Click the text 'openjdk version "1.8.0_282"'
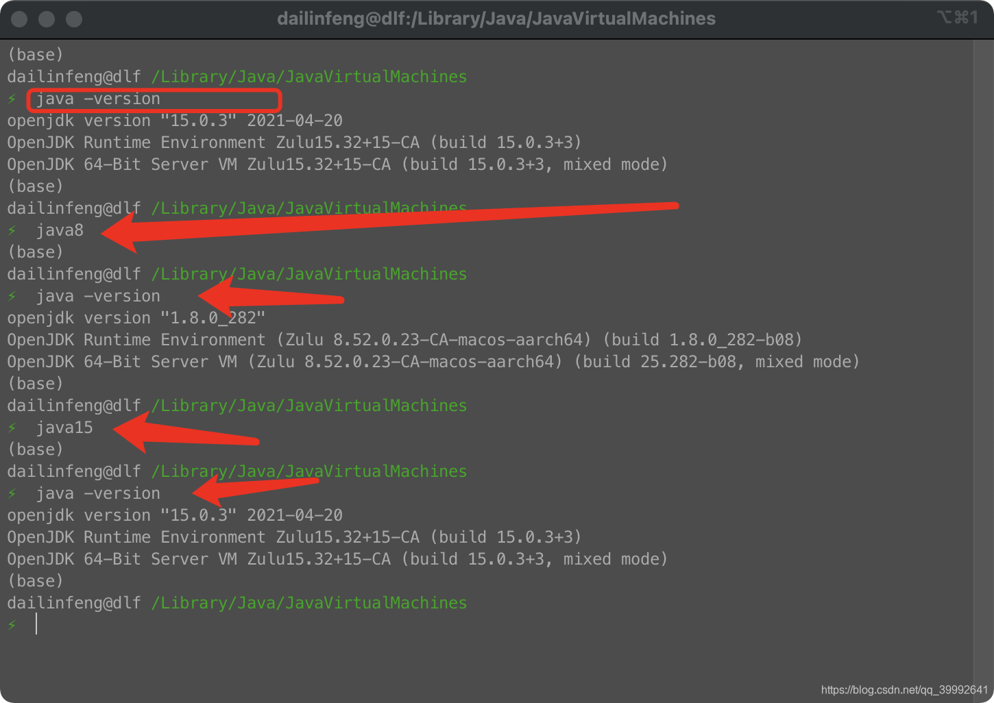This screenshot has width=994, height=703. coord(136,318)
